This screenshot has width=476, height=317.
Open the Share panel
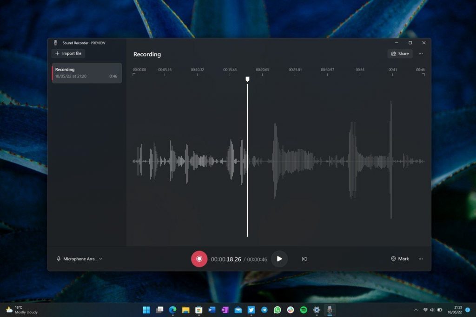tap(399, 53)
